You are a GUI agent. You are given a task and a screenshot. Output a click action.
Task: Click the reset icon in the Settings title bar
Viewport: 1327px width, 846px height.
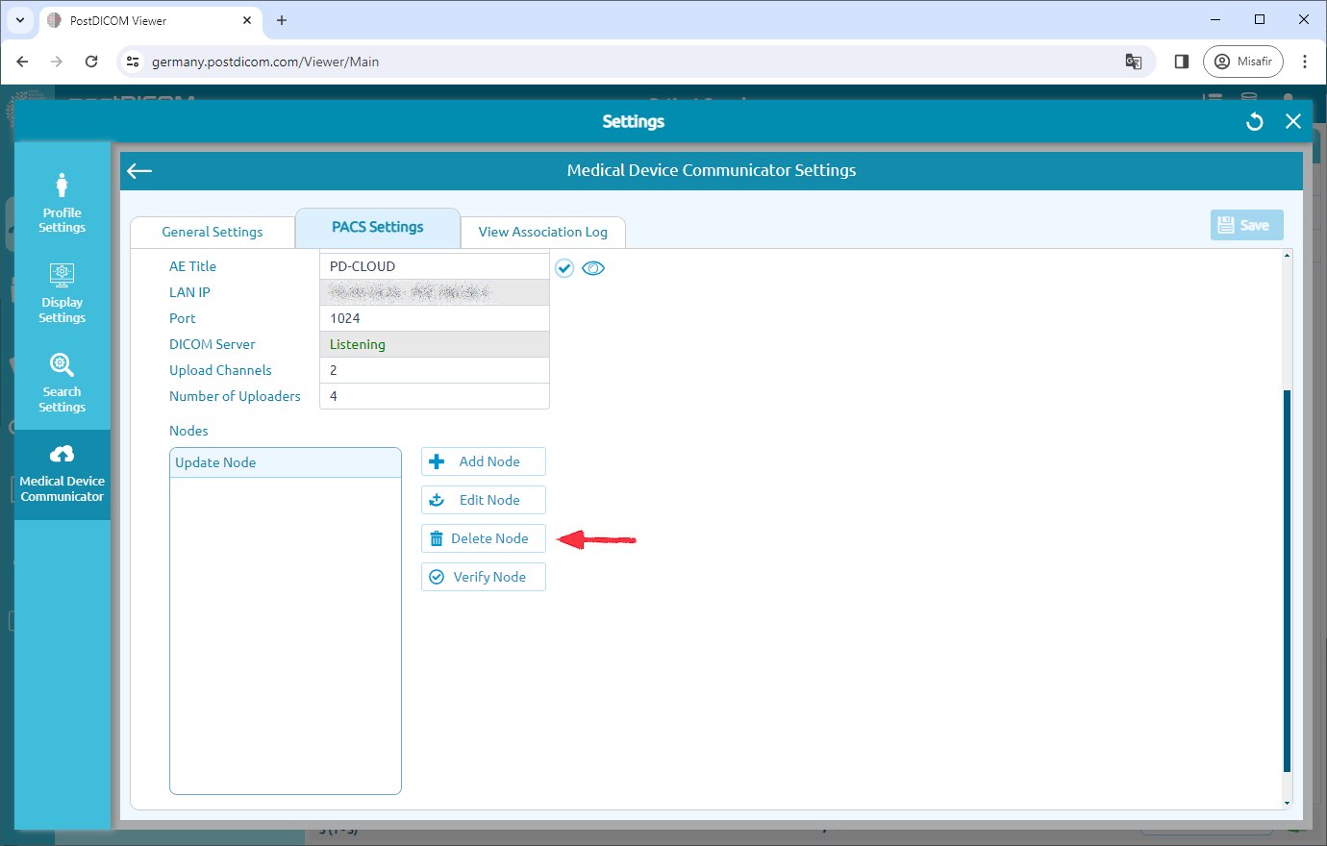tap(1254, 121)
